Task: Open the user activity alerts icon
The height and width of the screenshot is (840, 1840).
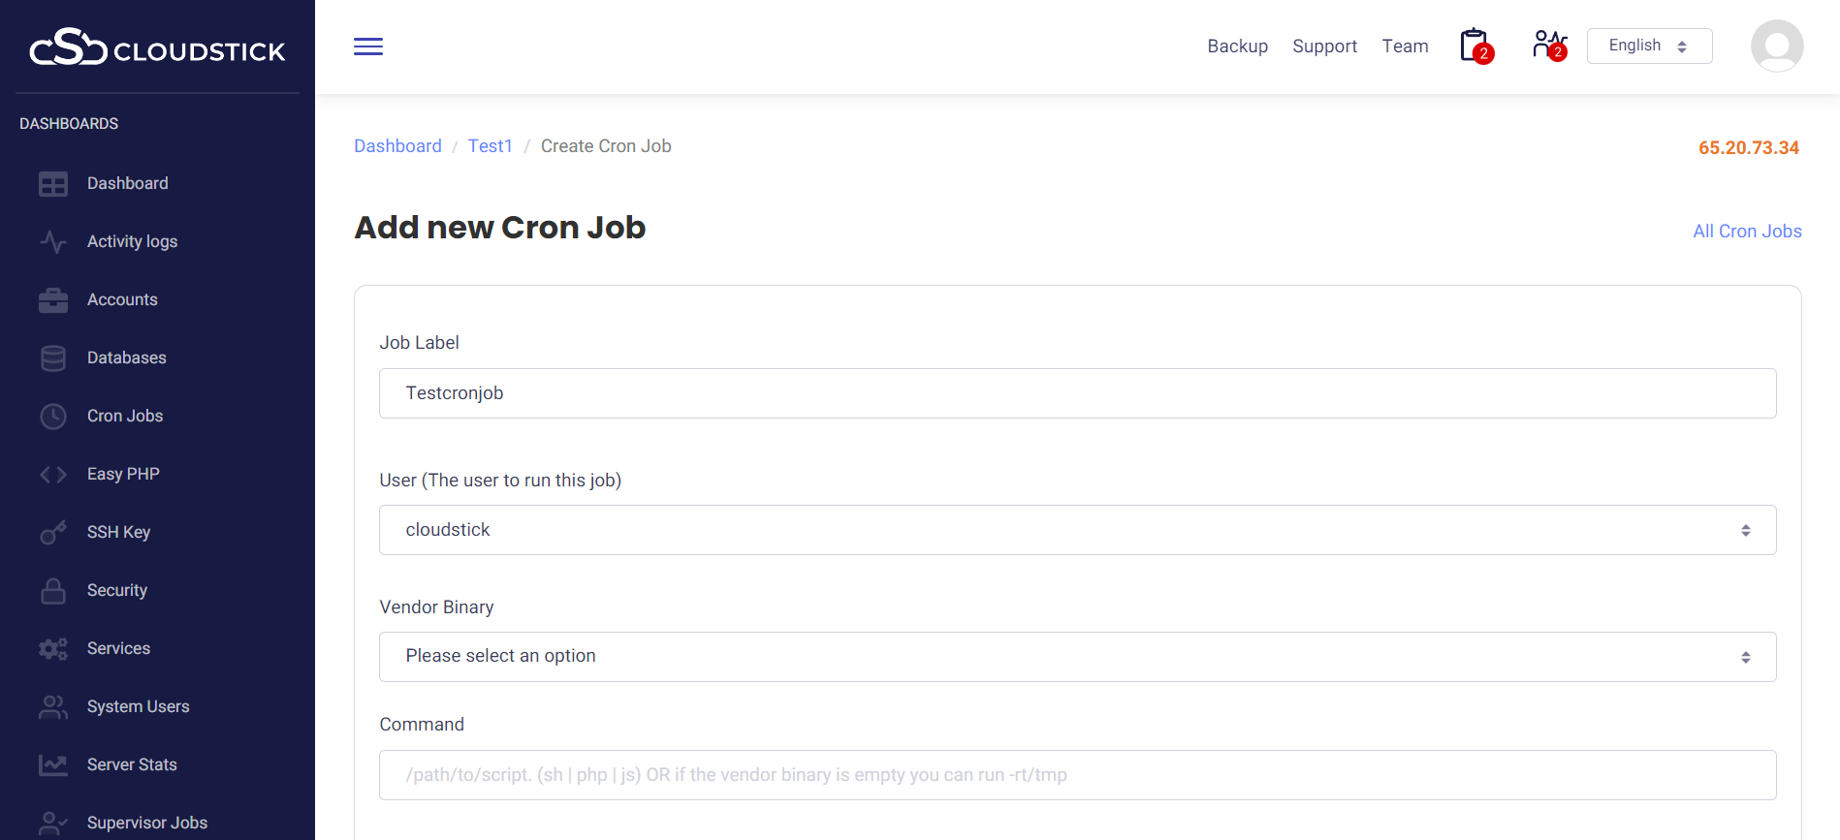Action: (1548, 46)
